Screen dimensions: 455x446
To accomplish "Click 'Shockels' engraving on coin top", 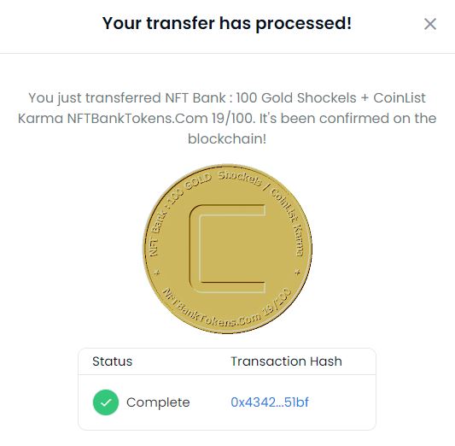I will pos(240,178).
